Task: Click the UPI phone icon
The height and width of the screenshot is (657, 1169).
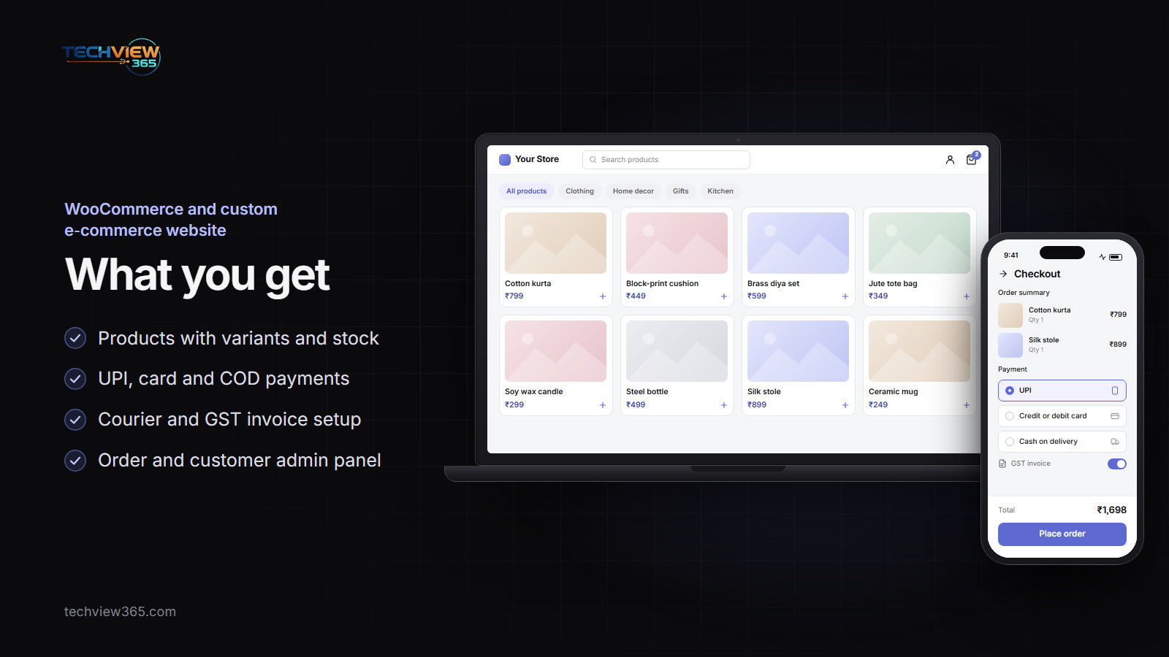Action: (x=1115, y=391)
